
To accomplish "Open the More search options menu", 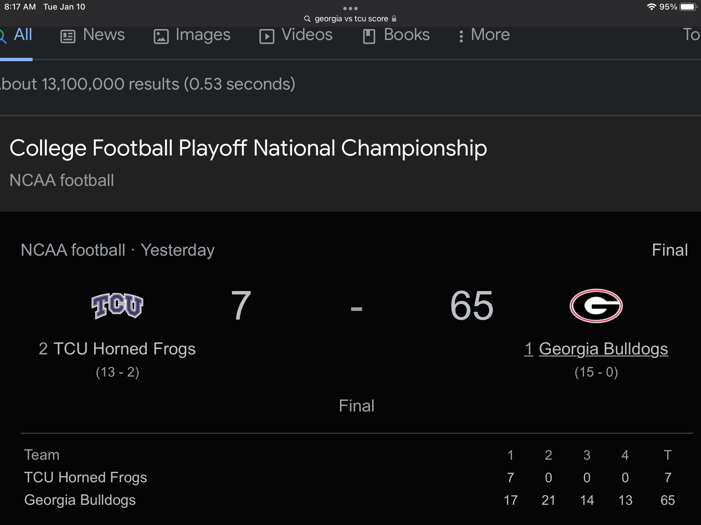I will (x=484, y=35).
